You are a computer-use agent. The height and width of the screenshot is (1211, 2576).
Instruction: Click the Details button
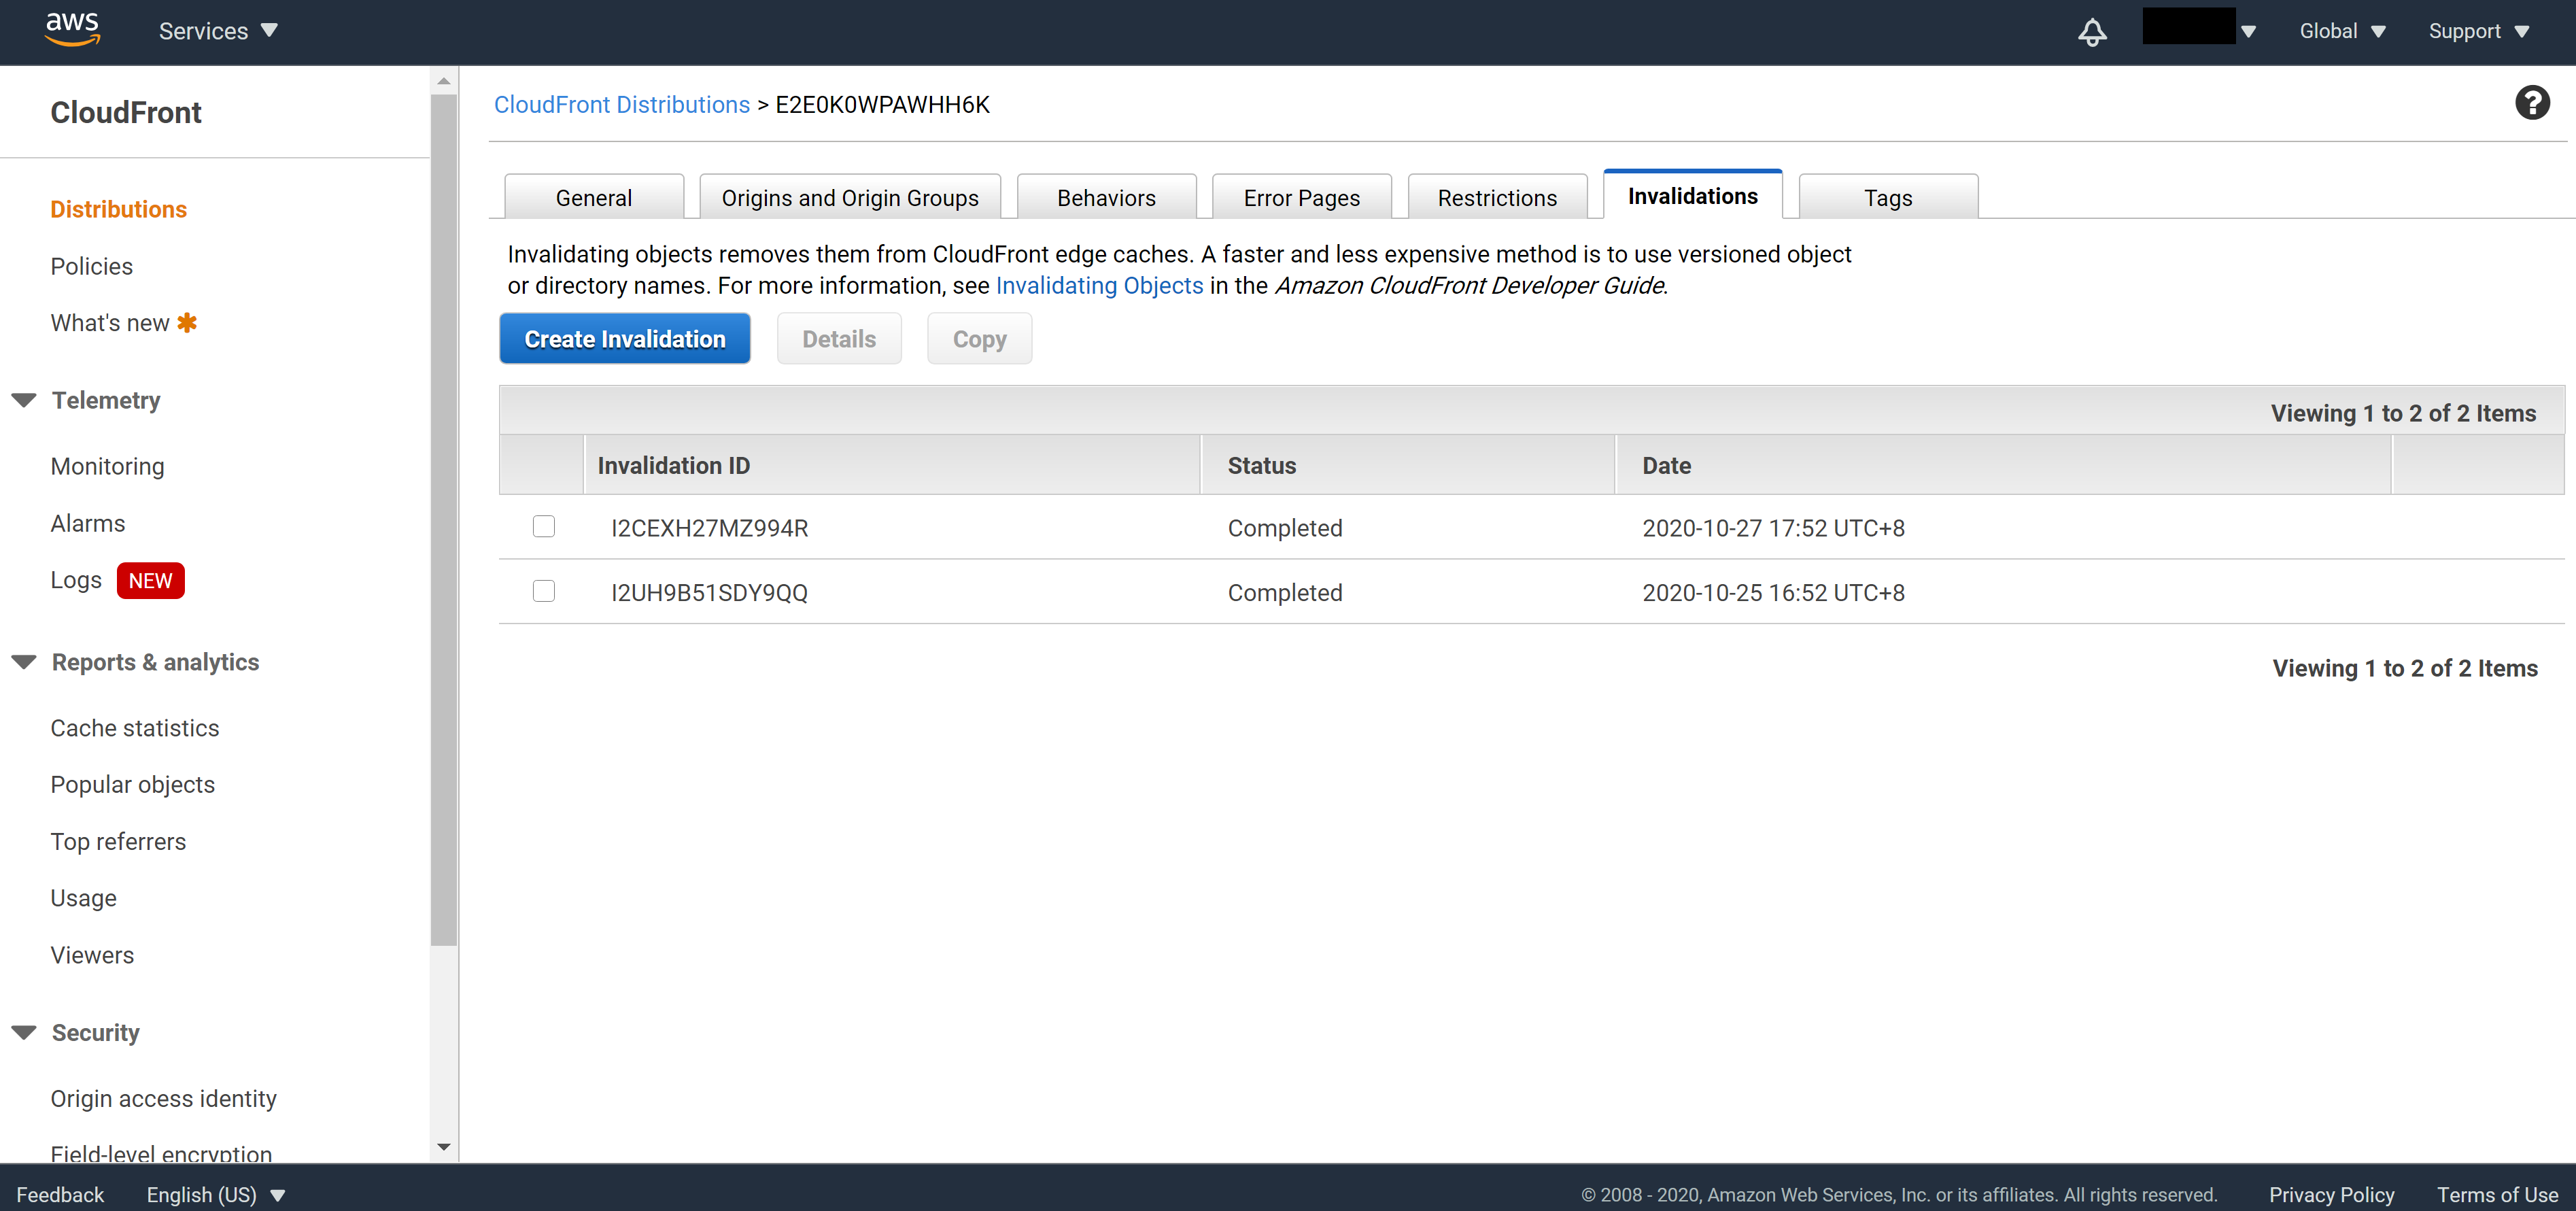[839, 339]
